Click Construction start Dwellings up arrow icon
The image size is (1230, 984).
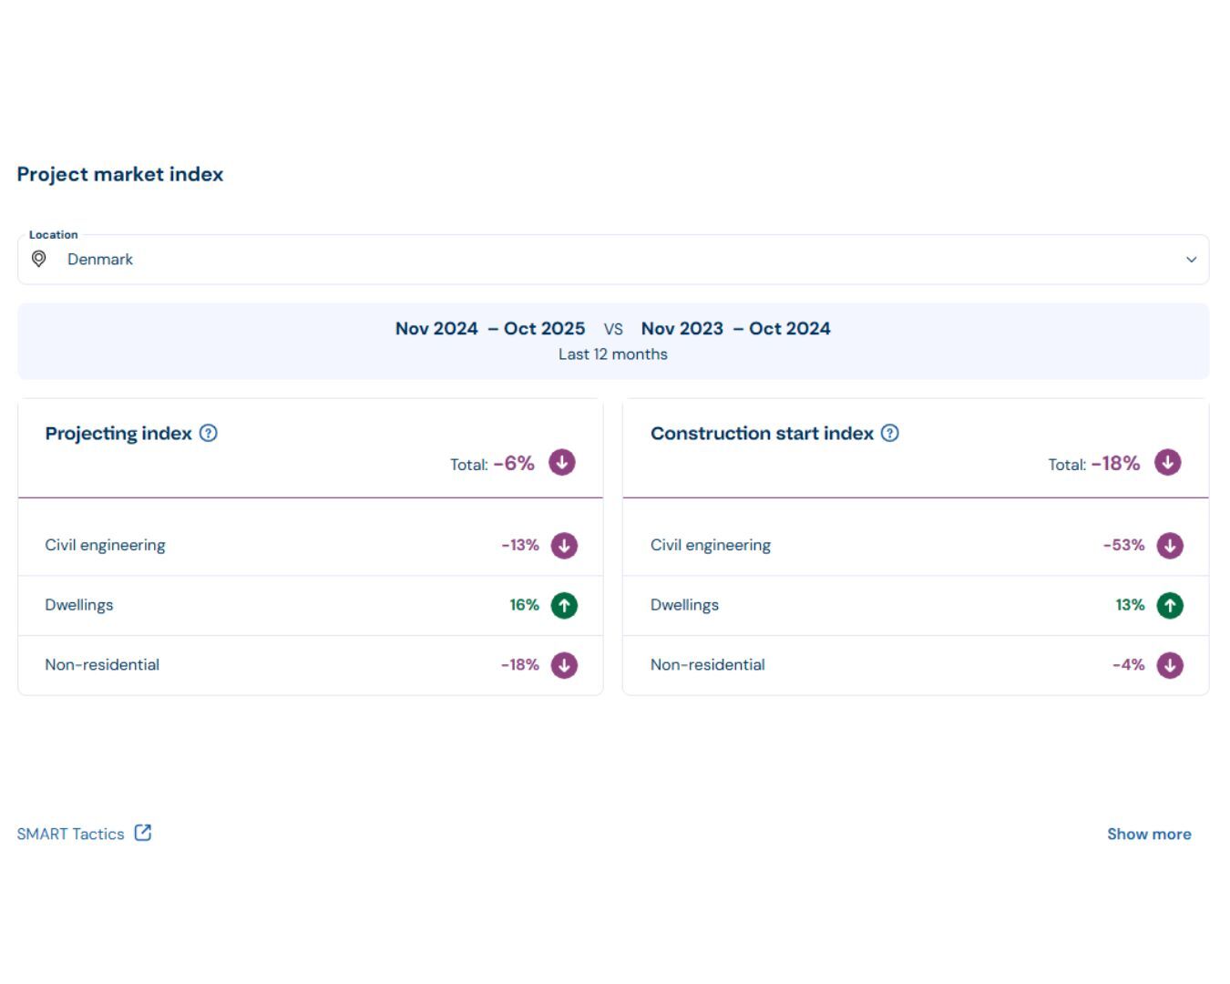point(1170,605)
